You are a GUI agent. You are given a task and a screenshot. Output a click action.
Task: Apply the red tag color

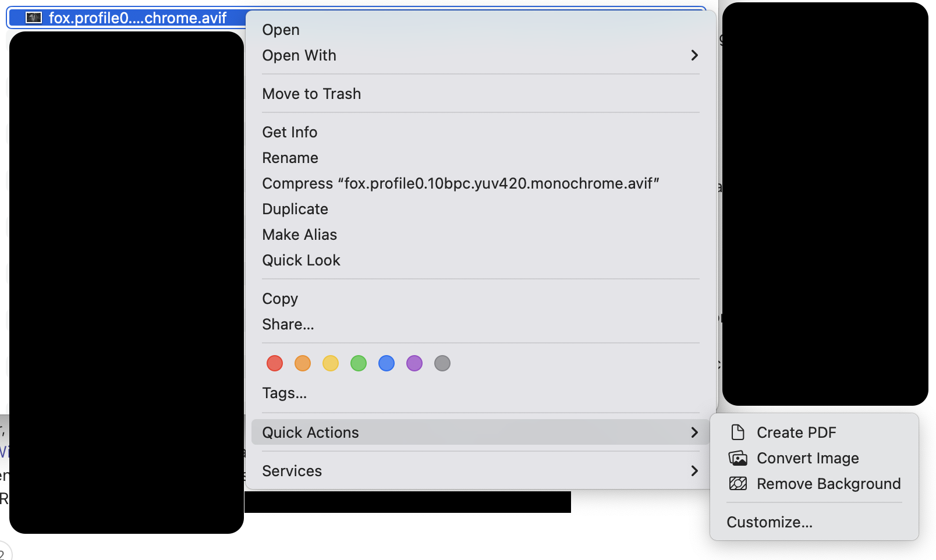275,363
